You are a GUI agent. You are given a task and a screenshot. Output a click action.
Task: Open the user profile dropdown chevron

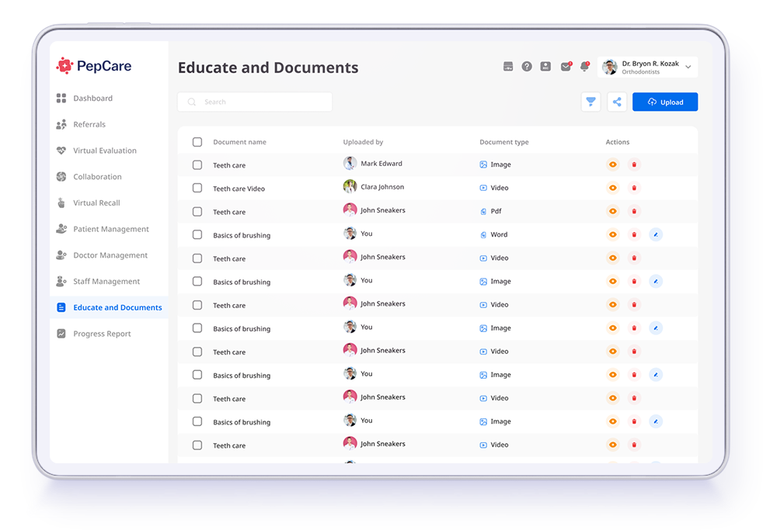pos(688,67)
